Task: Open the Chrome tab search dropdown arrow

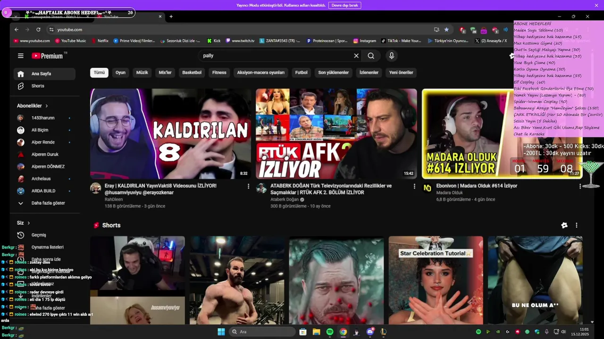Action: [x=16, y=16]
